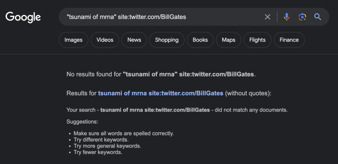The image size is (338, 164).
Task: Select the Shopping filter chip
Action: click(167, 40)
